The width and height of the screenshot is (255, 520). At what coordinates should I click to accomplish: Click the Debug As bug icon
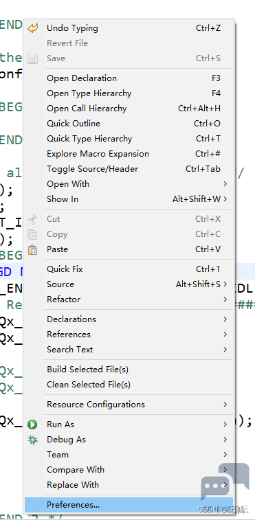32,440
